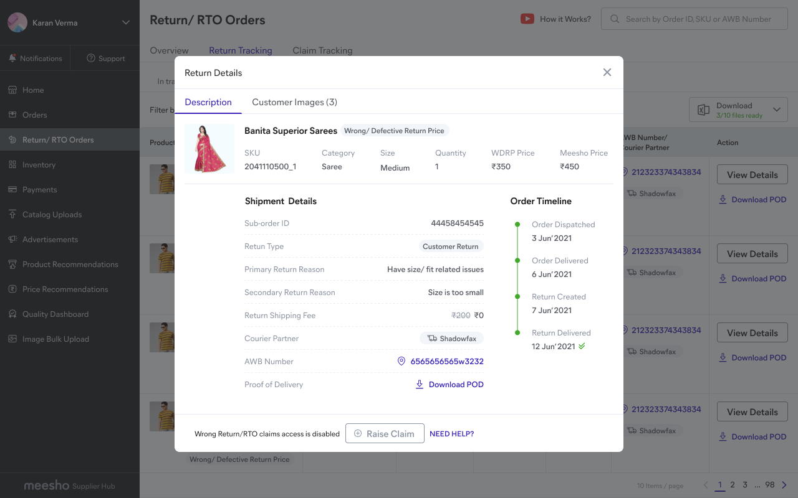This screenshot has height=498, width=798.
Task: Select Orders in the sidebar
Action: pos(70,115)
